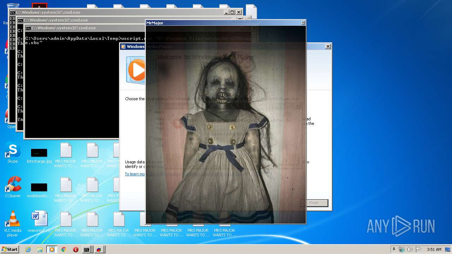Open Action Center flag icon
The image size is (452, 254).
(x=418, y=249)
